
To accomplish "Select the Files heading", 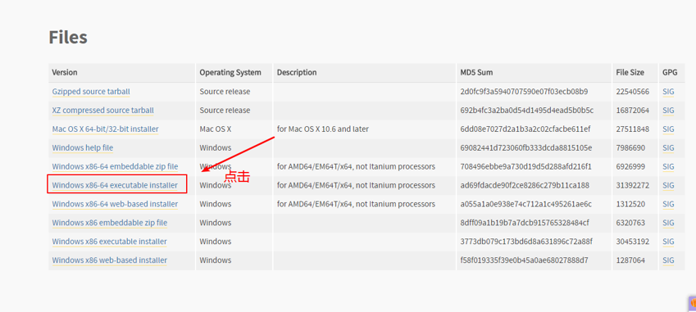I will (68, 37).
